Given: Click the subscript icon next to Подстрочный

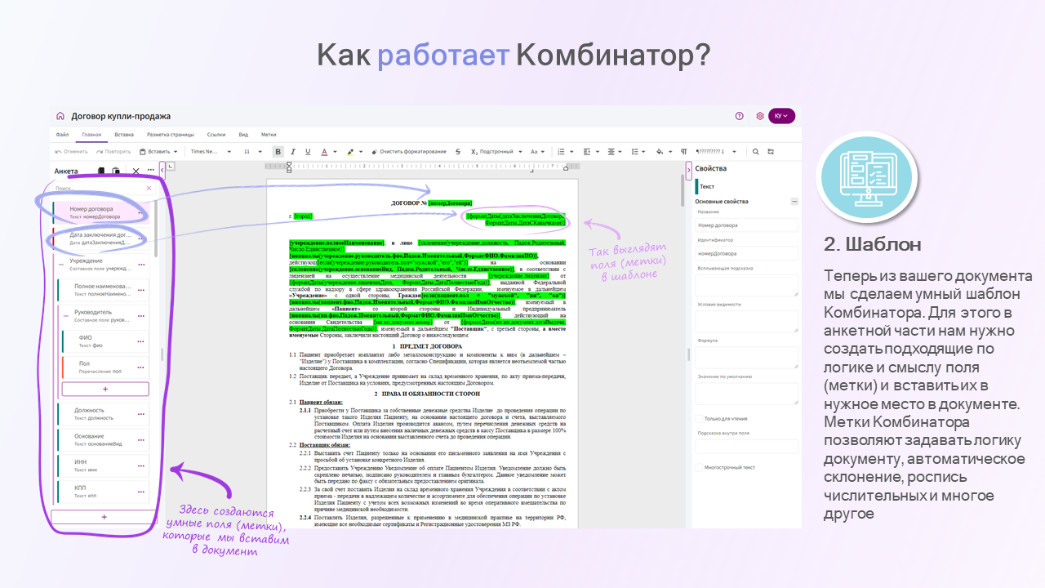Looking at the screenshot, I should pyautogui.click(x=475, y=151).
